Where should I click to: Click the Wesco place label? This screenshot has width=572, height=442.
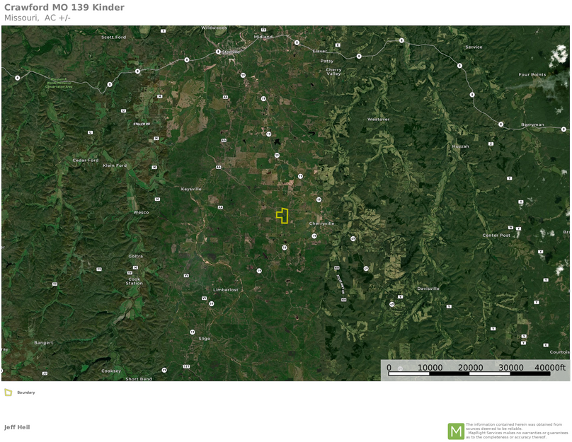click(141, 212)
